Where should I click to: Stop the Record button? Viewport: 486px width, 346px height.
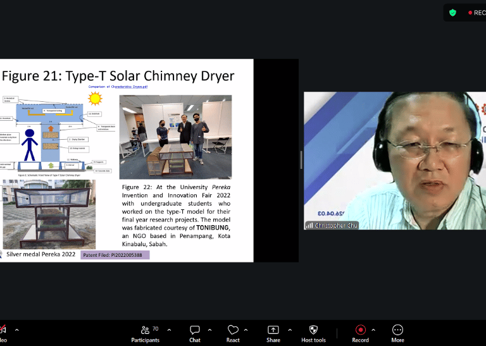click(360, 334)
